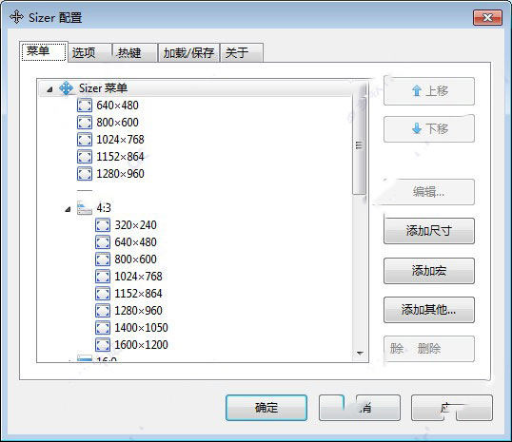Image resolution: width=512 pixels, height=442 pixels.
Task: Click the Sizer 菜单 root move-arrows icon
Action: click(67, 88)
